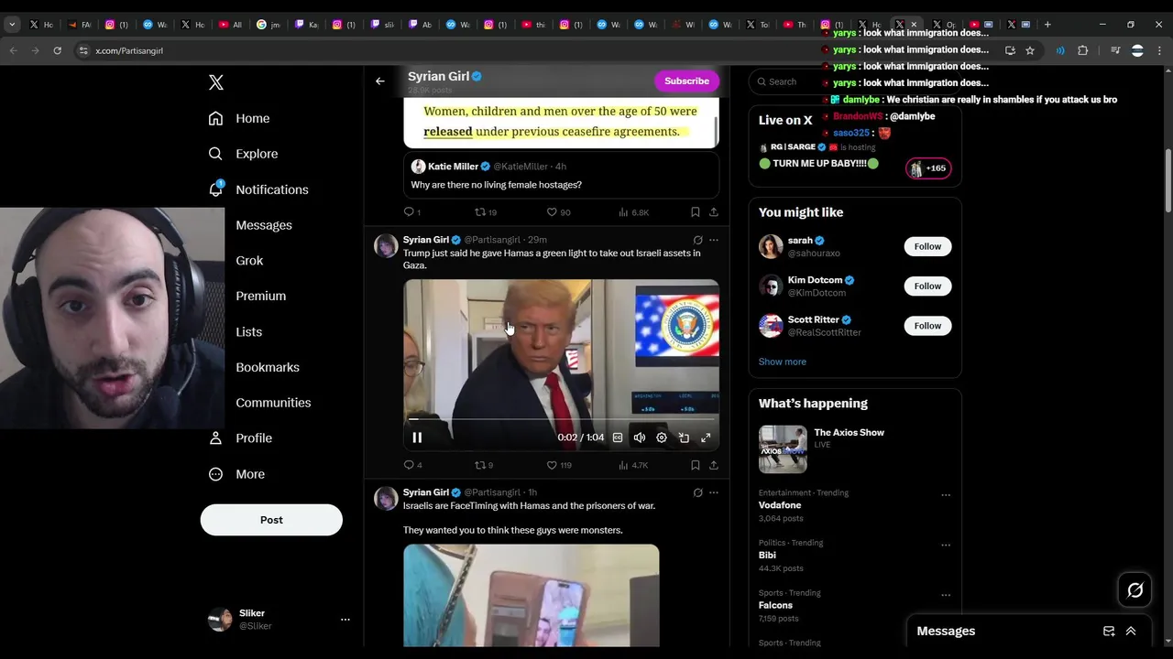Image resolution: width=1173 pixels, height=659 pixels.
Task: View analytics of post with 4.7K views
Action: click(x=633, y=465)
